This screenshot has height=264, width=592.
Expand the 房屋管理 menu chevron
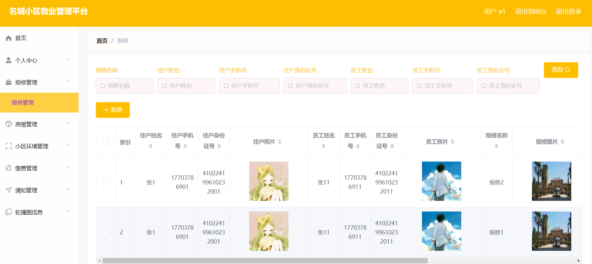68,123
